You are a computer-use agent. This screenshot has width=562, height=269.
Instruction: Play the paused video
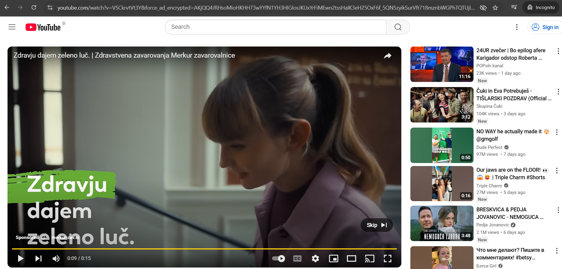point(20,258)
